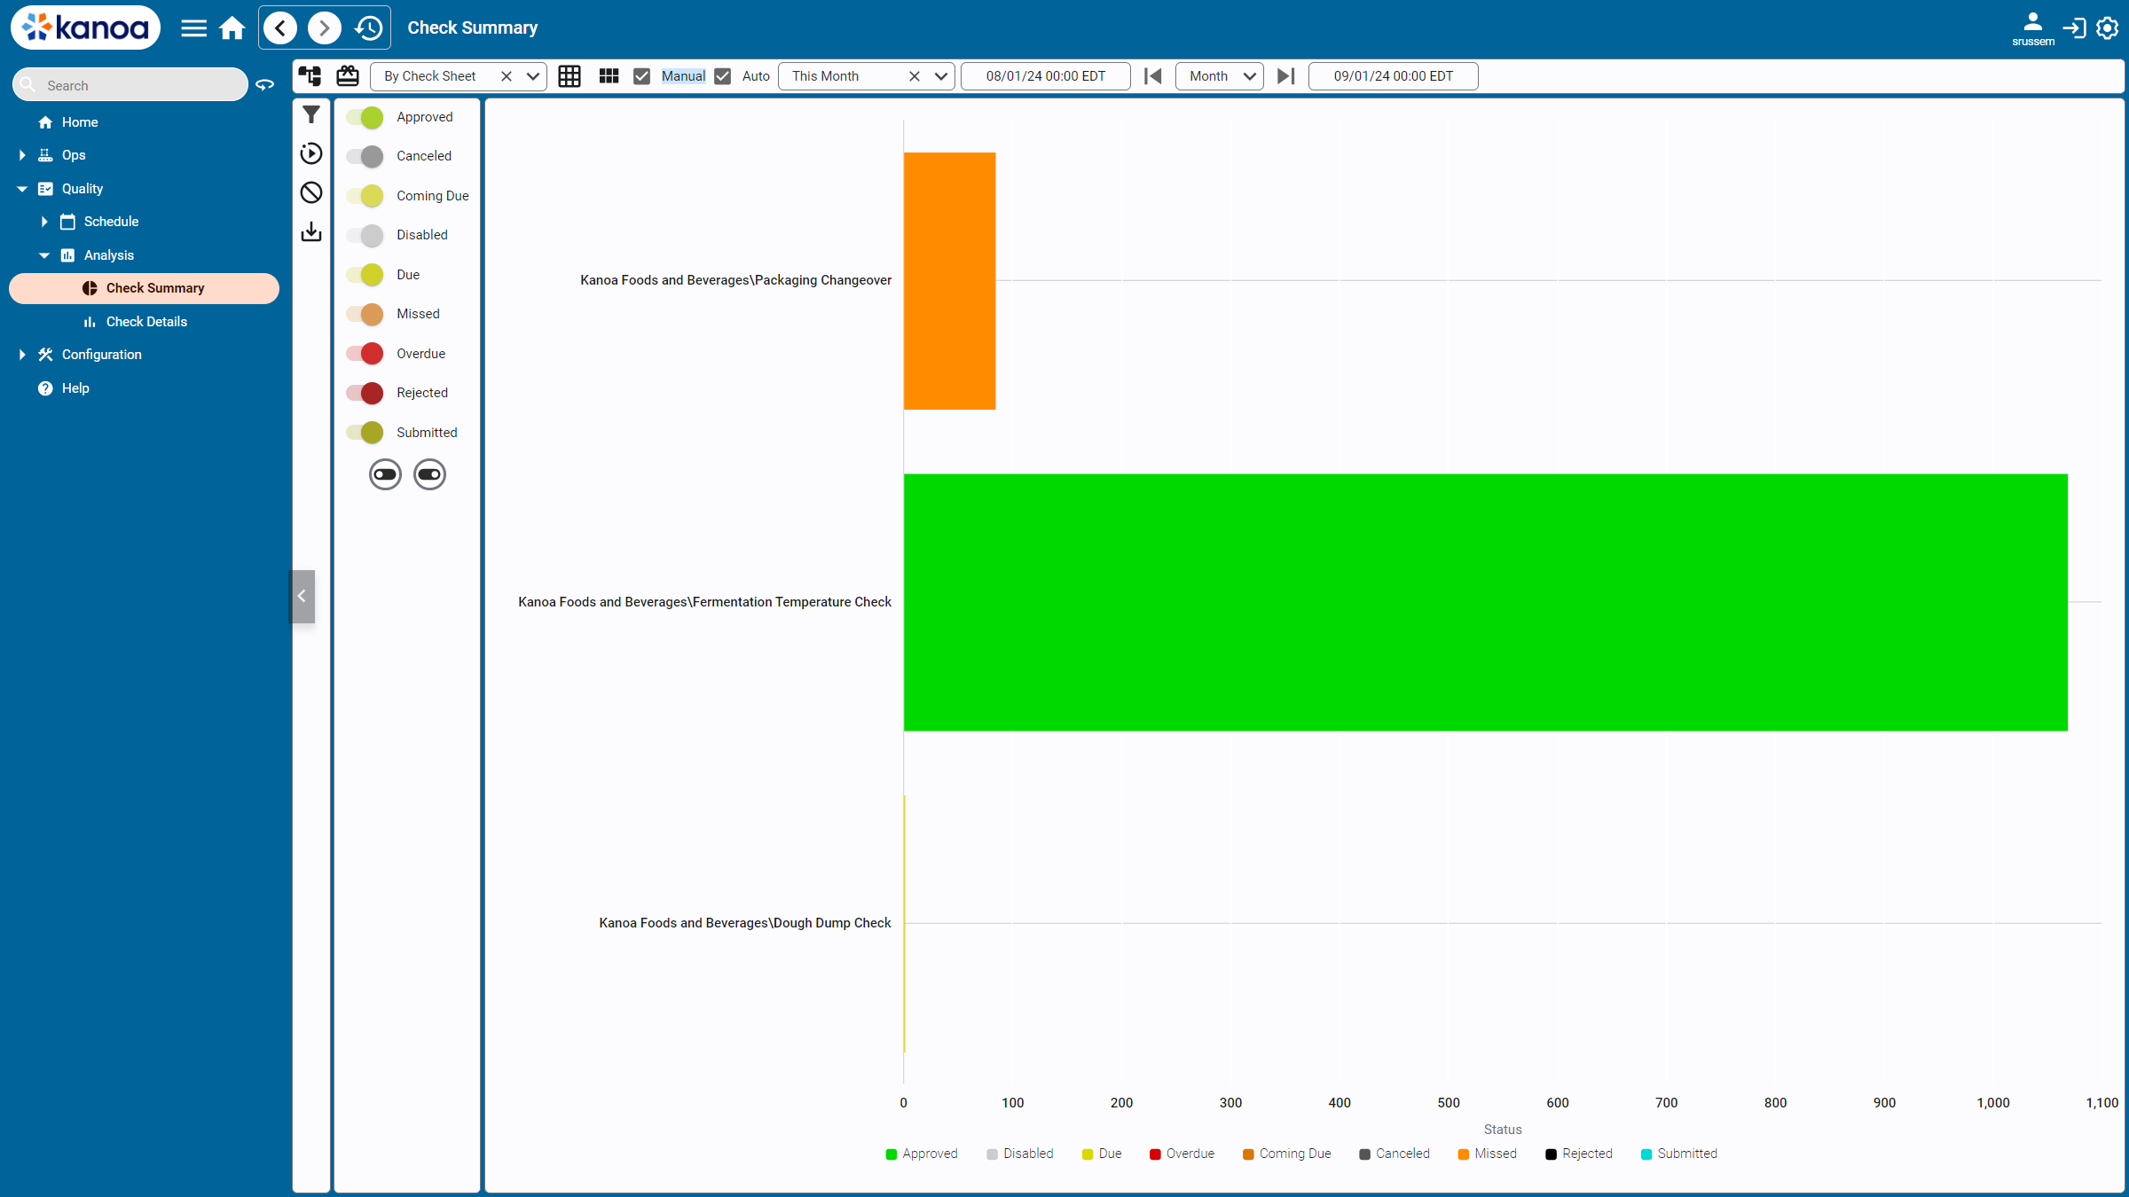The image size is (2129, 1197).
Task: Click the table grid view icon
Action: pos(570,76)
